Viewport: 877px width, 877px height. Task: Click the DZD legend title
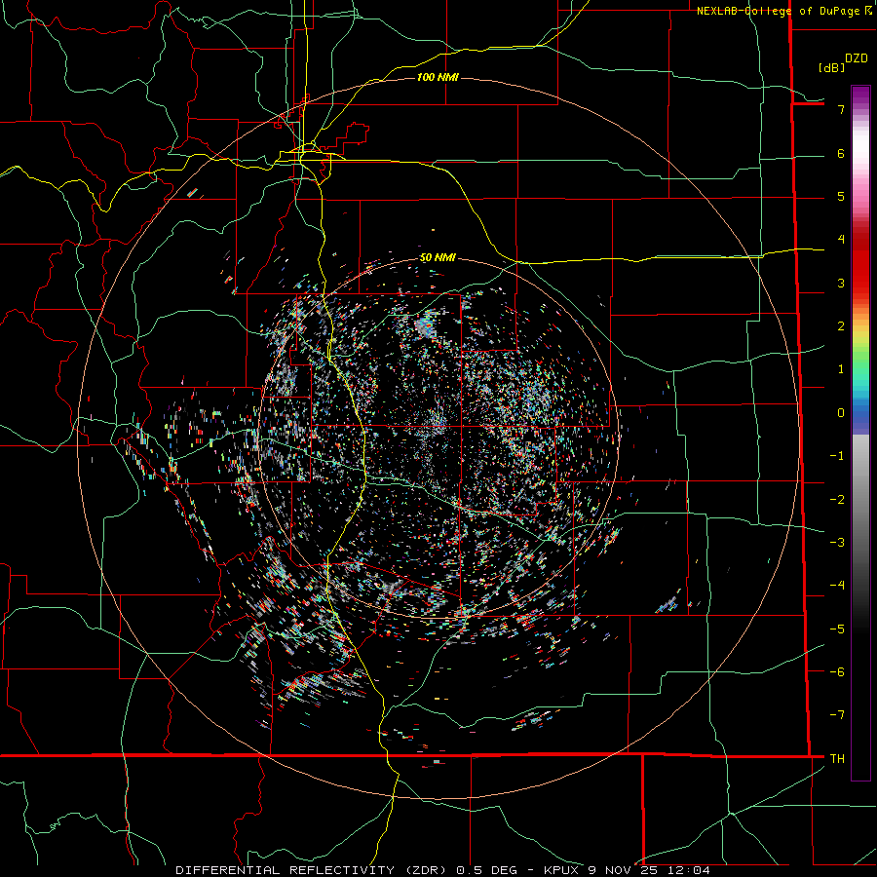857,58
